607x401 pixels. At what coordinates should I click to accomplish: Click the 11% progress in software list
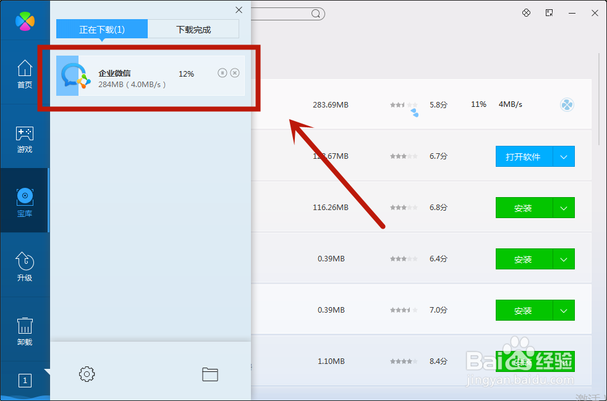coord(478,104)
